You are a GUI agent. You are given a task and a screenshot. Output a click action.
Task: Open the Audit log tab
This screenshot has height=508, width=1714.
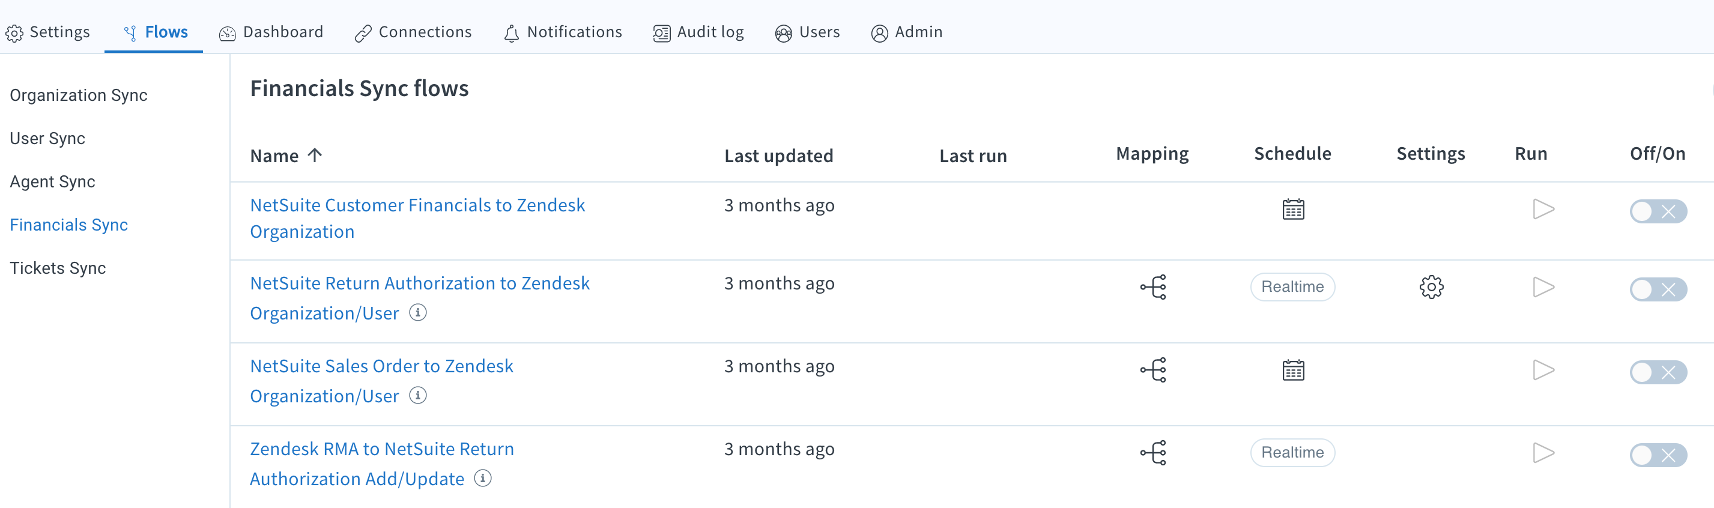[x=698, y=32]
